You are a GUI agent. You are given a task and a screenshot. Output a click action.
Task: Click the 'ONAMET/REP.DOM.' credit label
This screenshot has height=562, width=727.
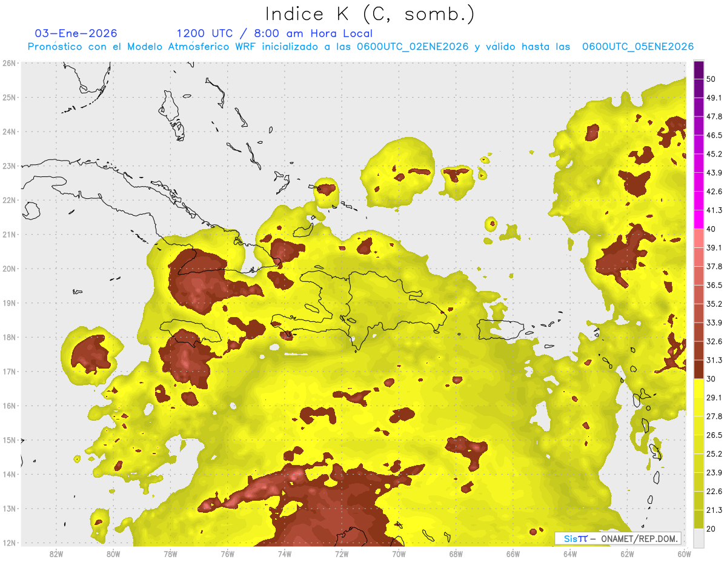click(x=638, y=538)
